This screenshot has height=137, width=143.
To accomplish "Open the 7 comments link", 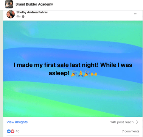I will coord(130,131).
